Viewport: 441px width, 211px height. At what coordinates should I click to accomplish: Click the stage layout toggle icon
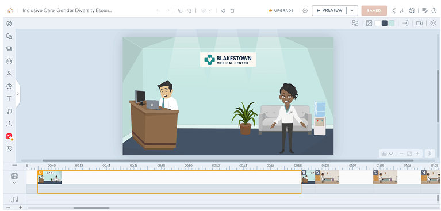click(x=430, y=154)
